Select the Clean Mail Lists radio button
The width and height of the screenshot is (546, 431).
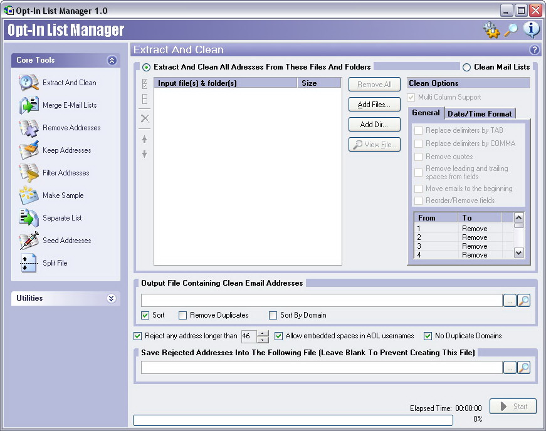point(466,68)
